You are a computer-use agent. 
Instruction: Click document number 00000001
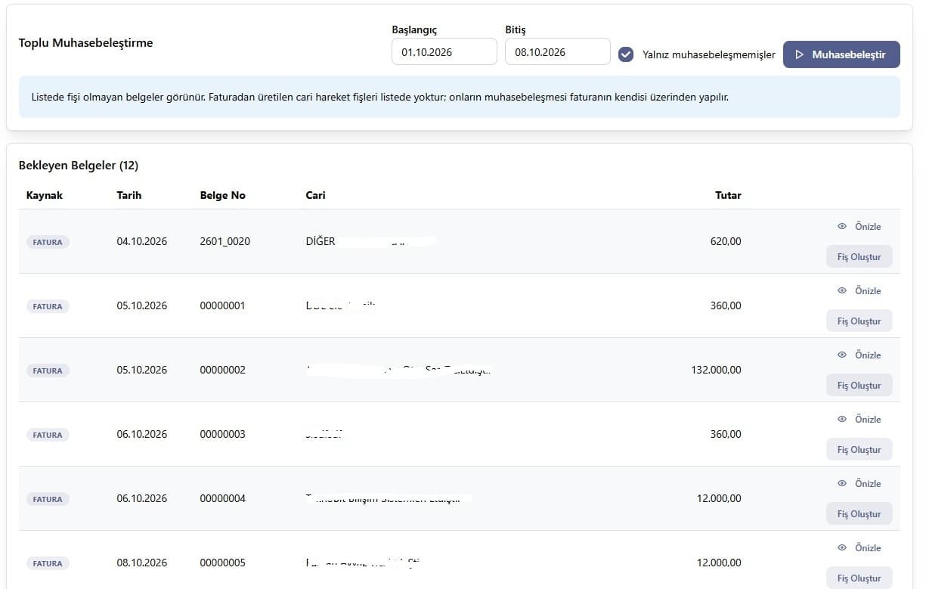click(223, 305)
